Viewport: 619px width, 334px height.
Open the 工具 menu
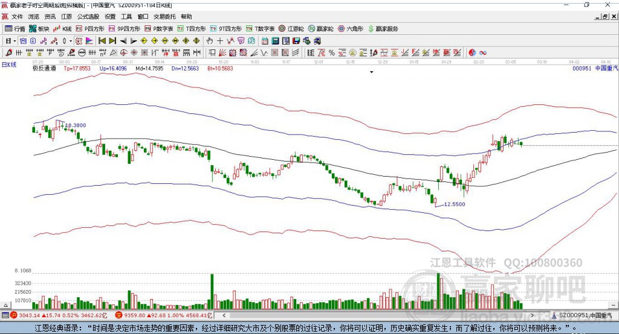point(126,16)
